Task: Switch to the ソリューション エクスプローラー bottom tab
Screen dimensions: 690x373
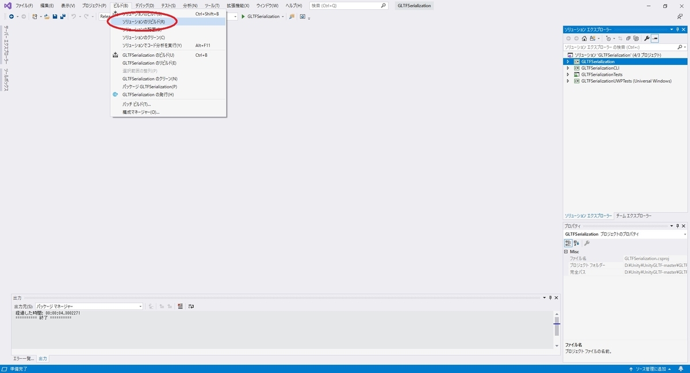Action: click(x=588, y=216)
